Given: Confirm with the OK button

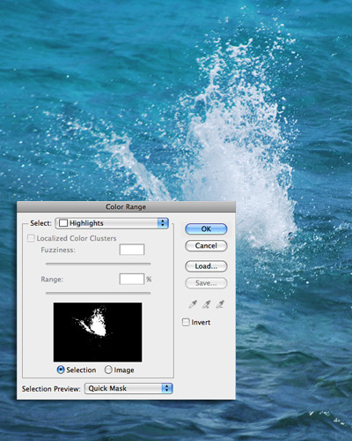Looking at the screenshot, I should click(206, 228).
